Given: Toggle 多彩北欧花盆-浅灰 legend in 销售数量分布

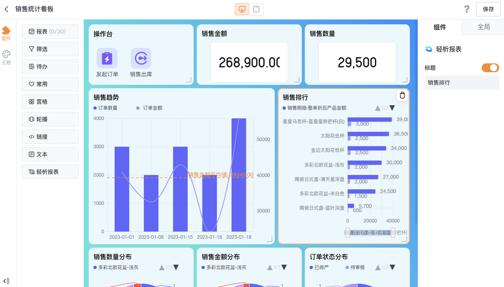Looking at the screenshot, I should click(x=116, y=267).
